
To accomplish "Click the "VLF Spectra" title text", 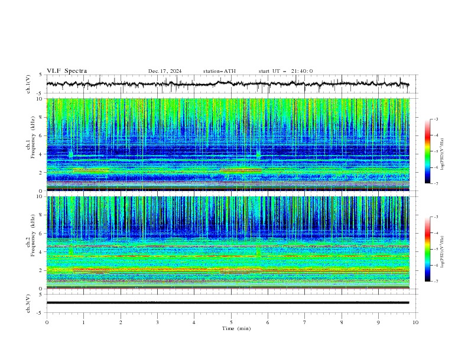I will (x=67, y=71).
